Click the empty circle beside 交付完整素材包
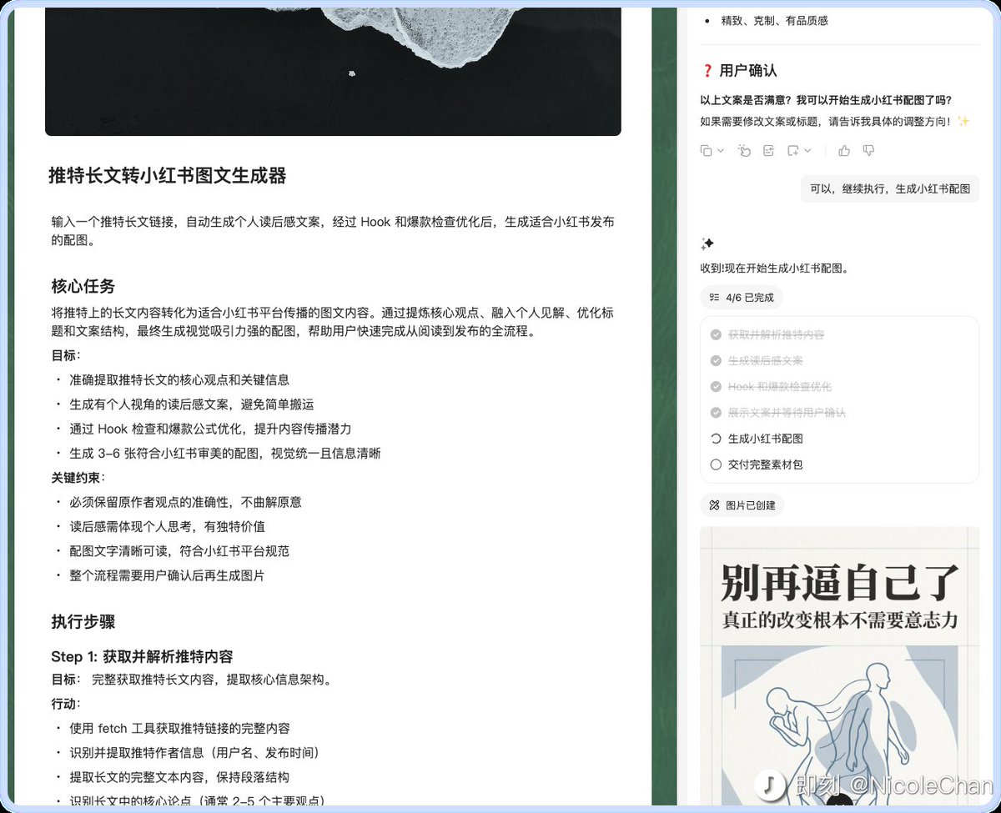 716,464
